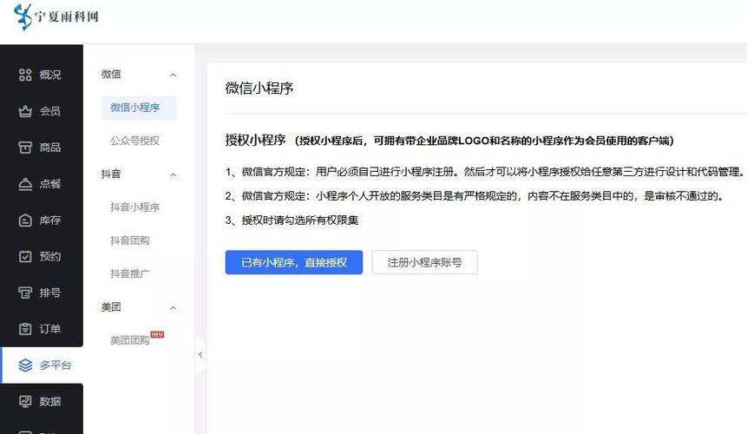Open 抖音推广 submenu item
Screen dimensions: 747x434
click(130, 274)
